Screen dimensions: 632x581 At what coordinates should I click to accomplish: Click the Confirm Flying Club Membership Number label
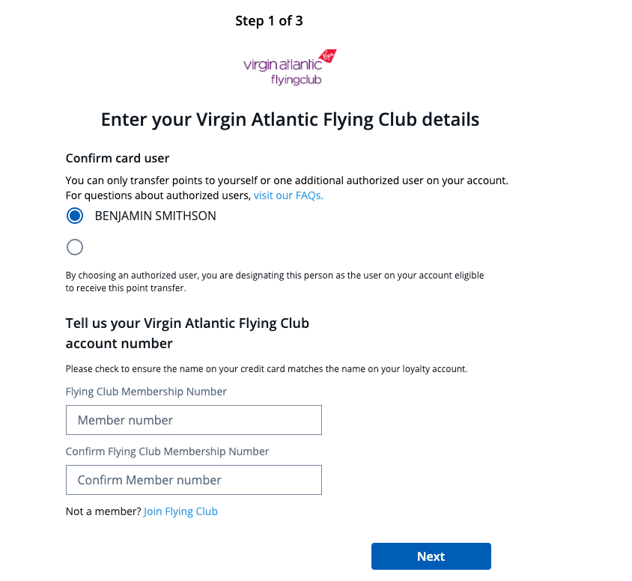(167, 451)
